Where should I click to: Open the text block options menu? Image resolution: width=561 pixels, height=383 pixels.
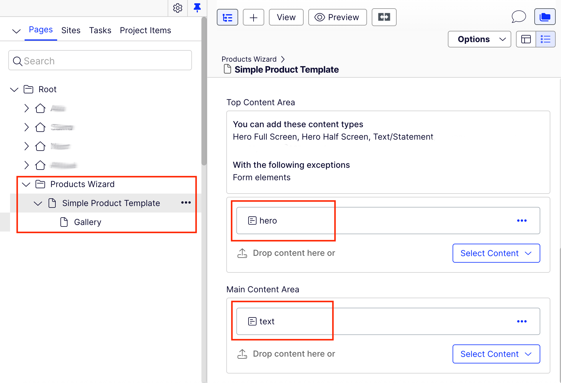pyautogui.click(x=522, y=321)
